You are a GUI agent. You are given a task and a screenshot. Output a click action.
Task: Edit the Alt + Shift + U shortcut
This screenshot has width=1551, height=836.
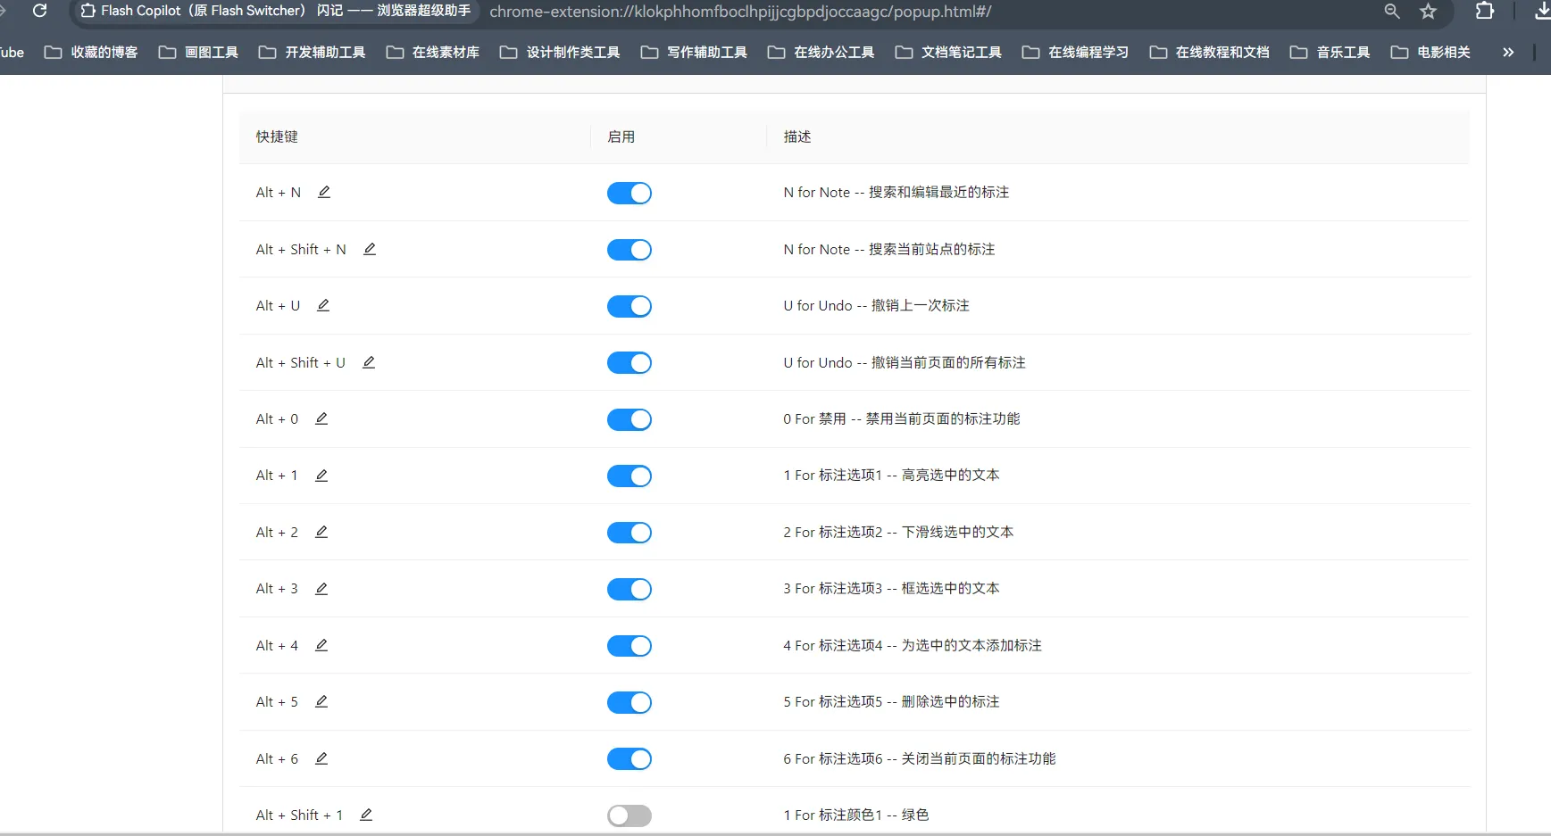coord(369,362)
